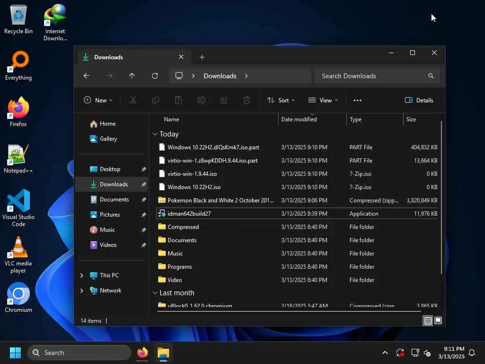The height and width of the screenshot is (364, 485).
Task: Show hidden tray icons chevron
Action: [385, 353]
